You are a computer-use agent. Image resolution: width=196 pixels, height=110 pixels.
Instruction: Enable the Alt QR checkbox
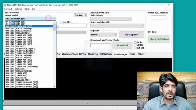(135, 48)
